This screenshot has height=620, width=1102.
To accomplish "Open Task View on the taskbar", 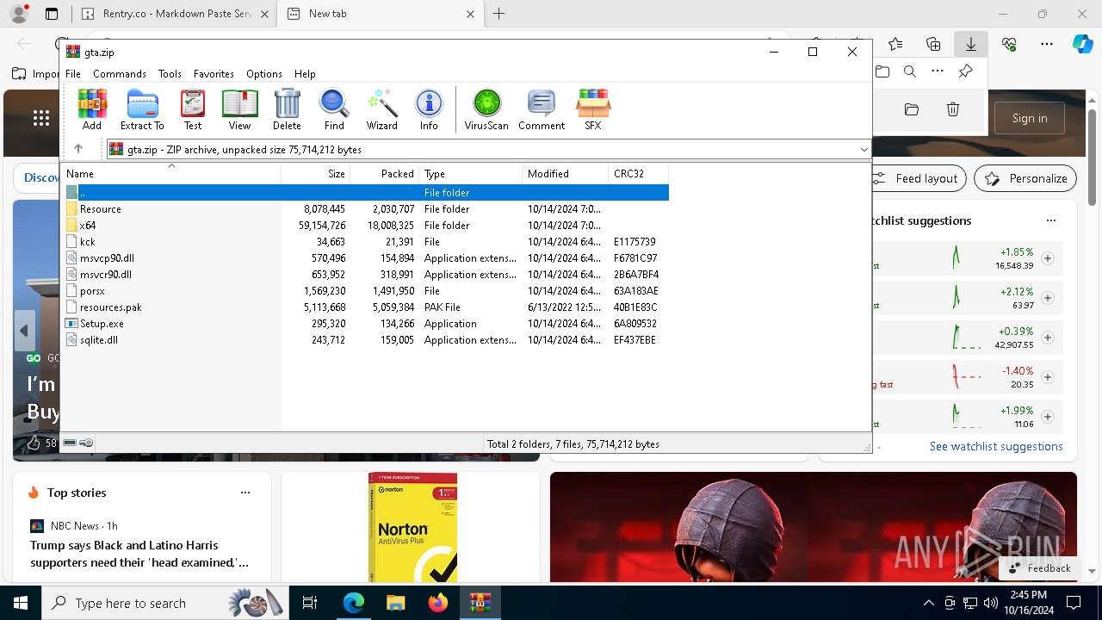I will (x=310, y=603).
